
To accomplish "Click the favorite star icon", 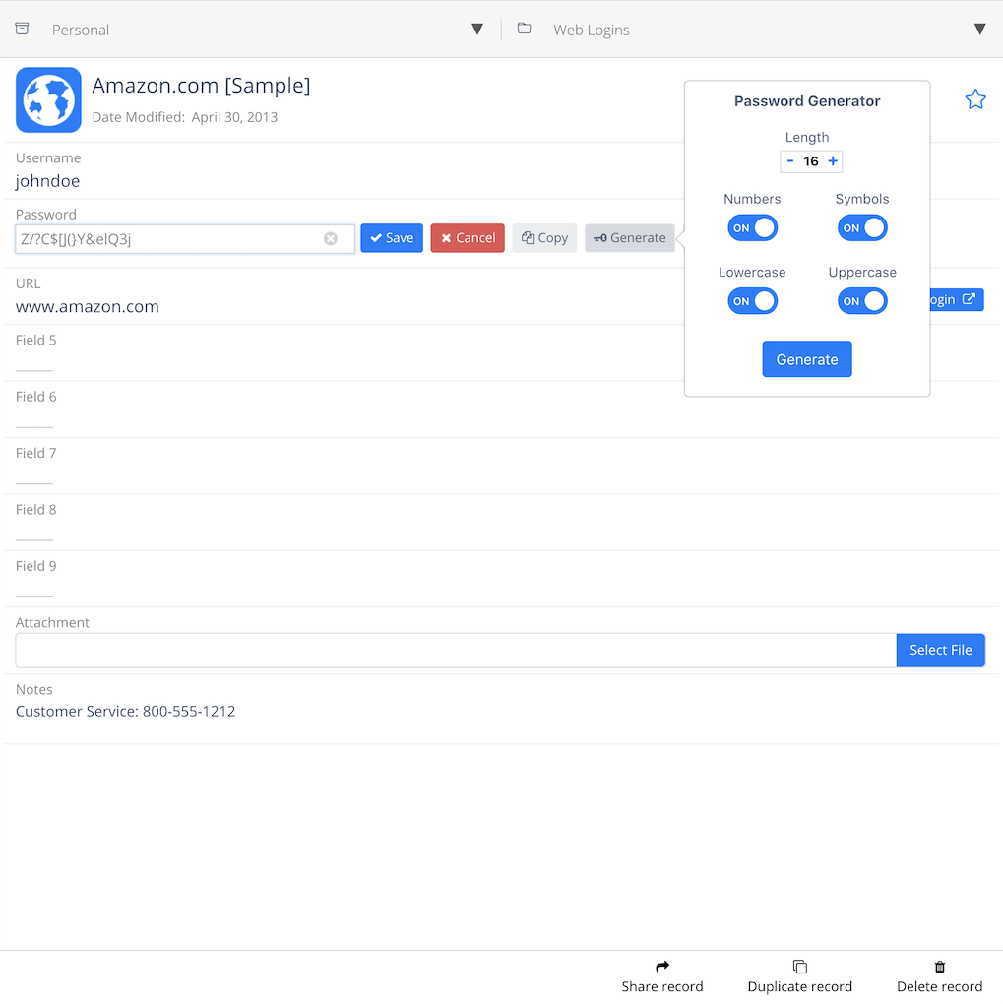I will (974, 99).
